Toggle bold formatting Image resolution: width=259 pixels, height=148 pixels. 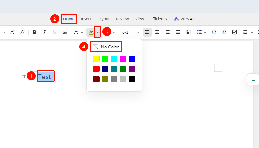pyautogui.click(x=34, y=32)
